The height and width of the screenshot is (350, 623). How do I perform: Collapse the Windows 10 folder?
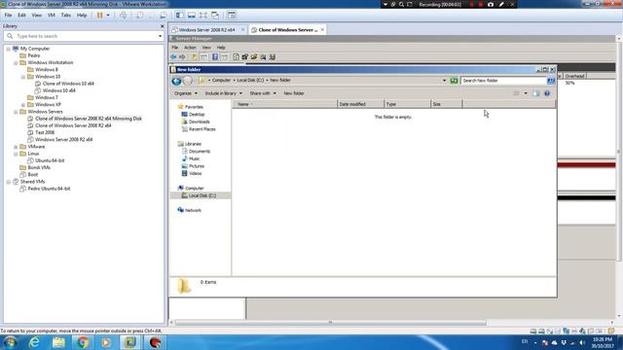pyautogui.click(x=23, y=77)
